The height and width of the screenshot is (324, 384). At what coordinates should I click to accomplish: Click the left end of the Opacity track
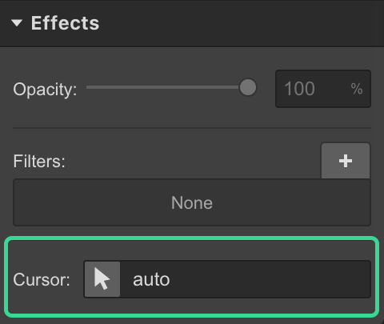tap(89, 87)
